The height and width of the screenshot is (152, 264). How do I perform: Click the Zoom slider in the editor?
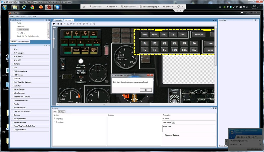pos(54,39)
